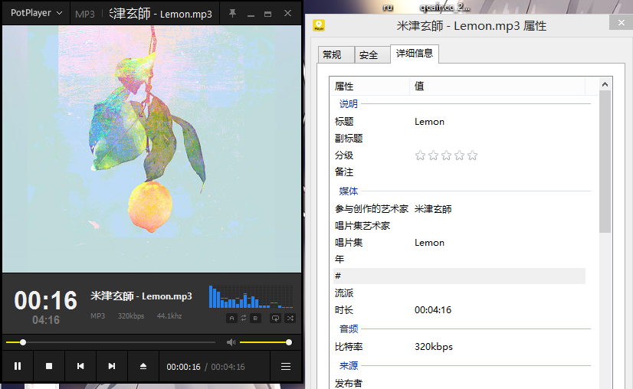
Task: Open the playlist hamburger menu
Action: pos(286,367)
